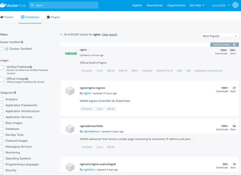
Task: Check the Programming Languages checkbox
Action: [x=2, y=164]
